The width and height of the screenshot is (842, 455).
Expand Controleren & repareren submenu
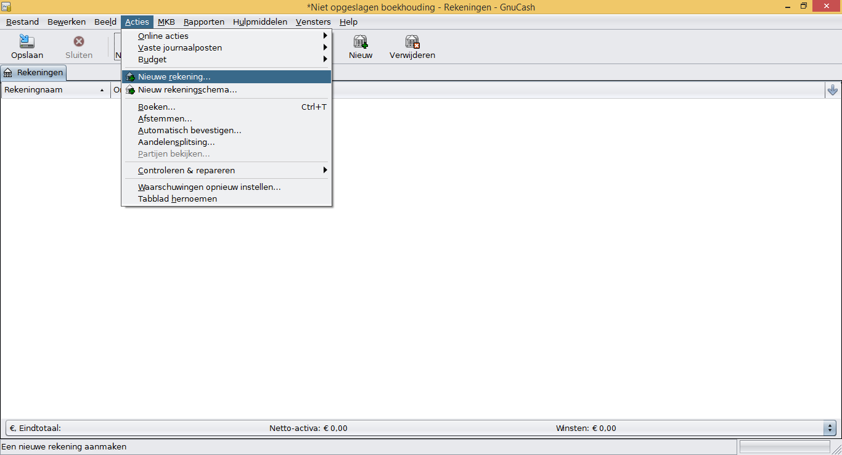227,170
